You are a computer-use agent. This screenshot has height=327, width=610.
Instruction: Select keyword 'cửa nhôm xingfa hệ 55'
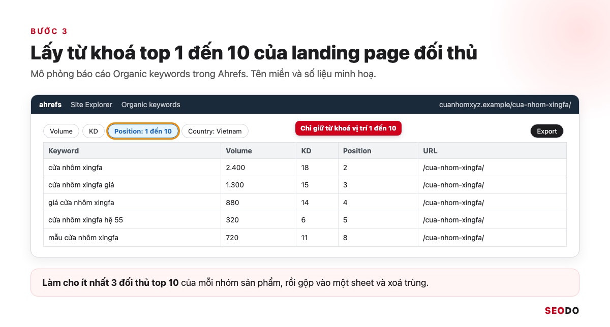pos(86,220)
